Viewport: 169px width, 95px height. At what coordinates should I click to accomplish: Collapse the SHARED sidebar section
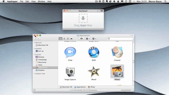[34, 49]
